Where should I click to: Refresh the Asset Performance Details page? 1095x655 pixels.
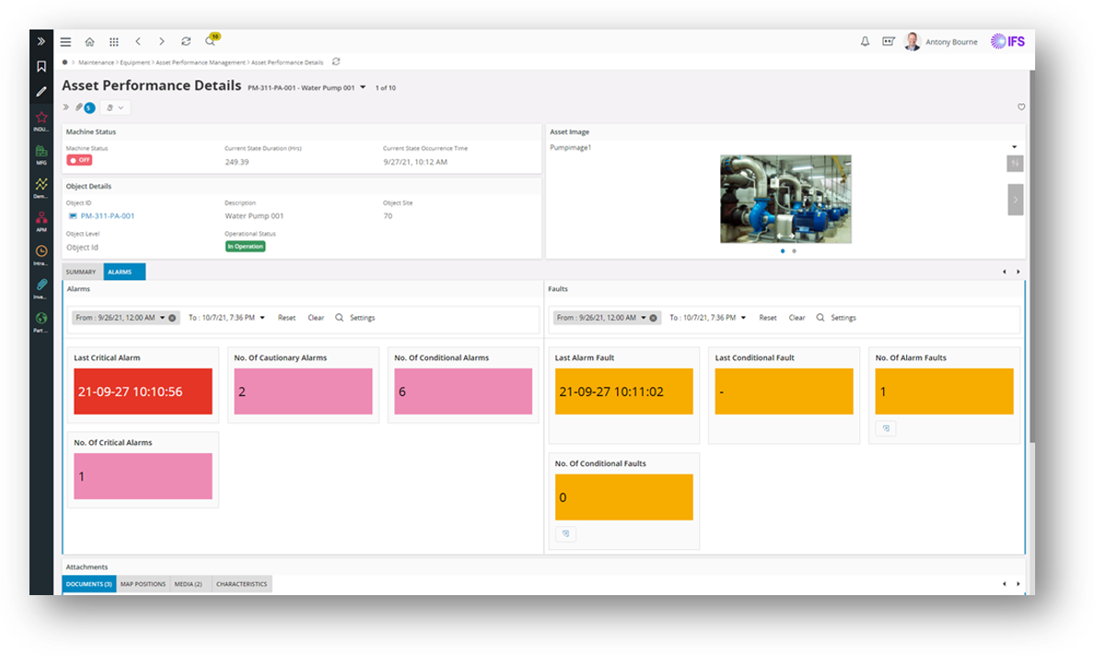tap(185, 41)
